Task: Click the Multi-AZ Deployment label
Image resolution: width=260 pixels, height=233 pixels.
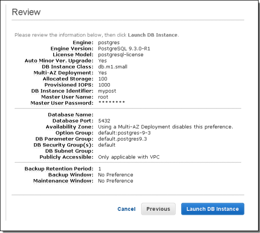Action: tap(63, 73)
